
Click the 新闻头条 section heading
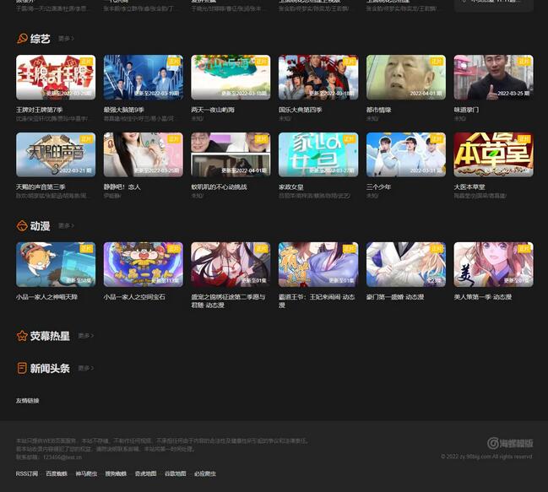pos(50,368)
